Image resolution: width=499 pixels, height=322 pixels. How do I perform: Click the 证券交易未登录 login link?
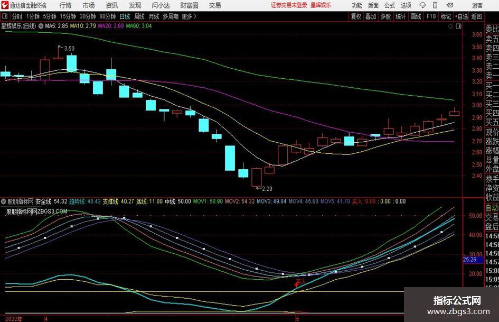pos(289,5)
